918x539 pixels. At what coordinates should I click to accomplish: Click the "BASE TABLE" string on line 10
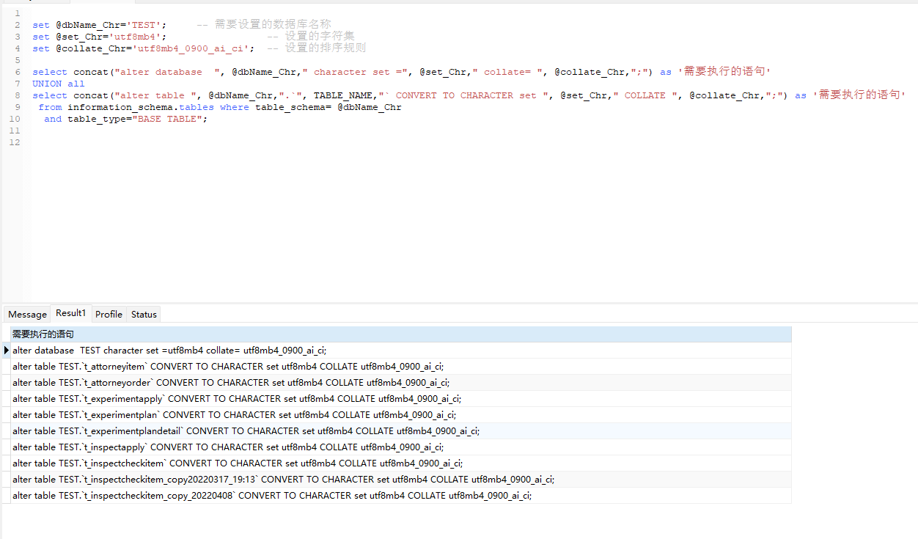point(167,119)
